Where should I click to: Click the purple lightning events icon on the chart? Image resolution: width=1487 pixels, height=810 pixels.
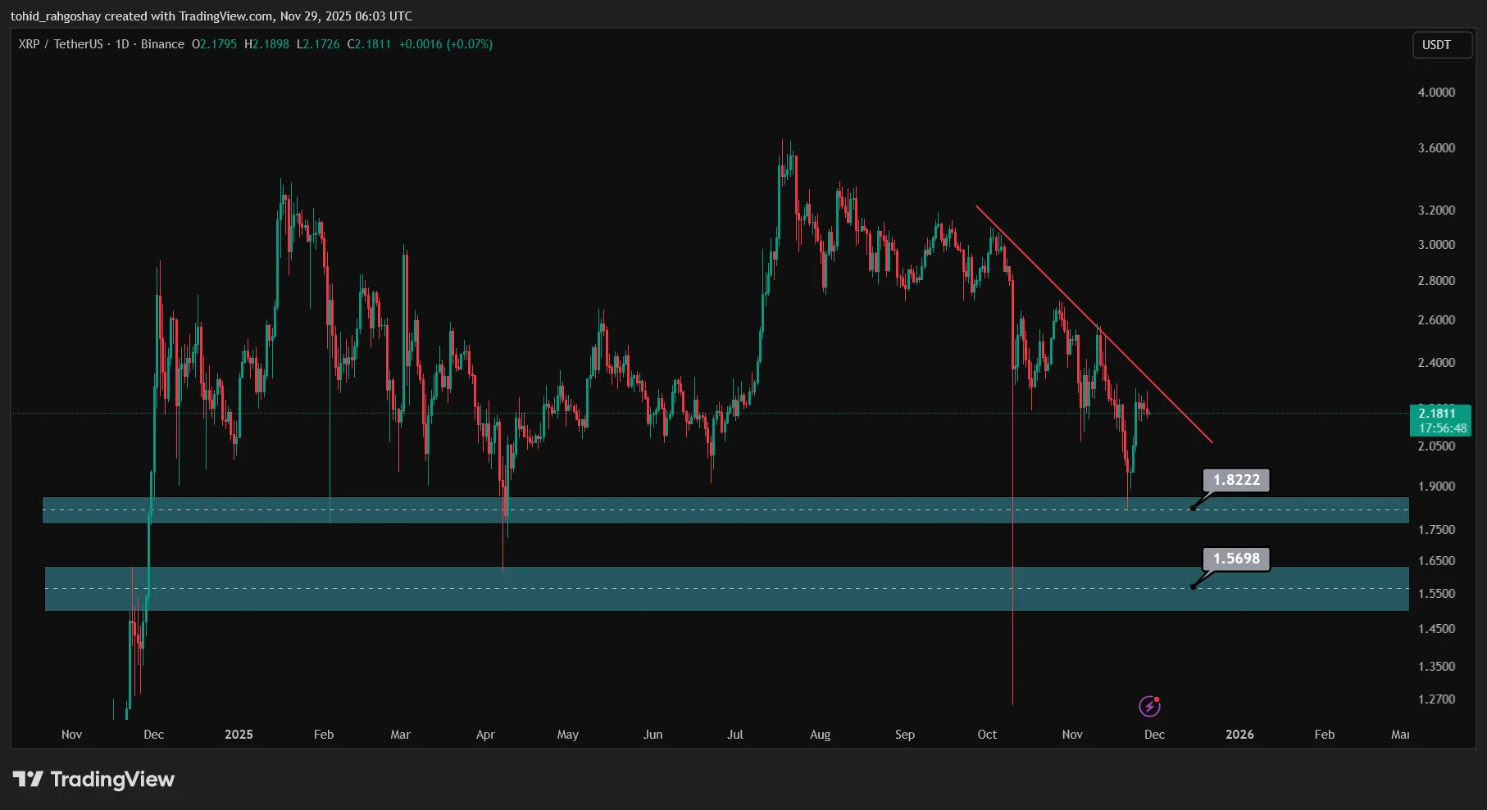[x=1151, y=706]
